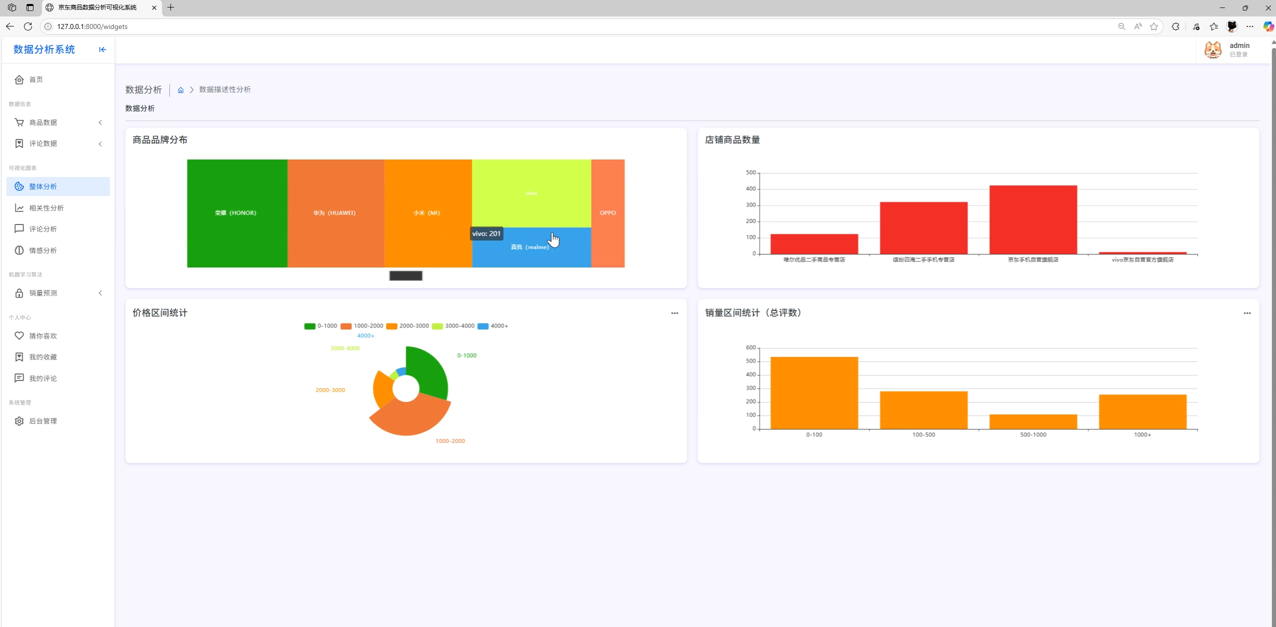Click the treemap breadcrumb bar below chart
The width and height of the screenshot is (1276, 627).
[x=406, y=275]
